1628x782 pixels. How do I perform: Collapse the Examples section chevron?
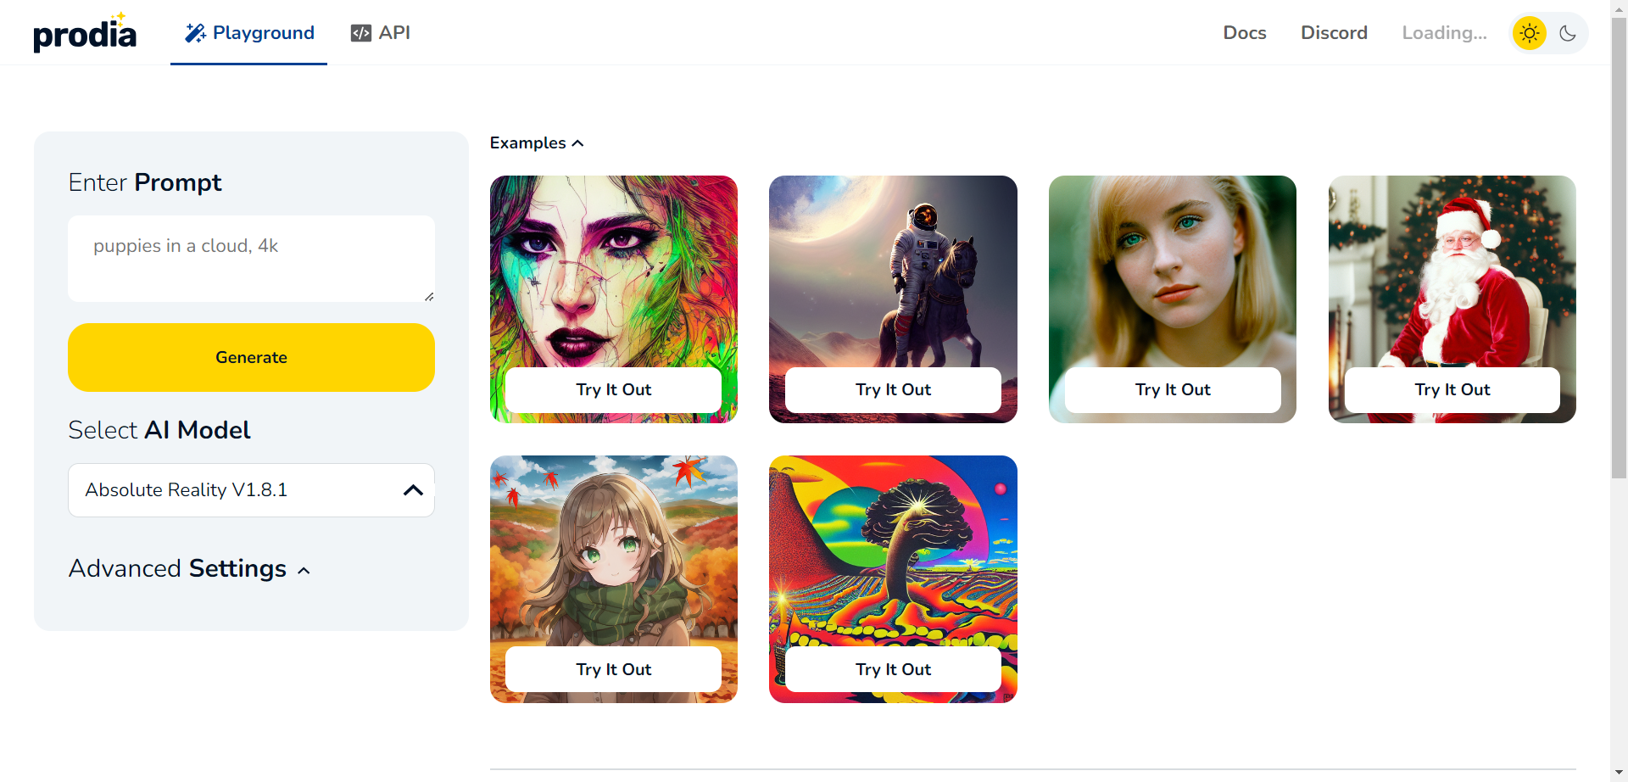pyautogui.click(x=578, y=143)
